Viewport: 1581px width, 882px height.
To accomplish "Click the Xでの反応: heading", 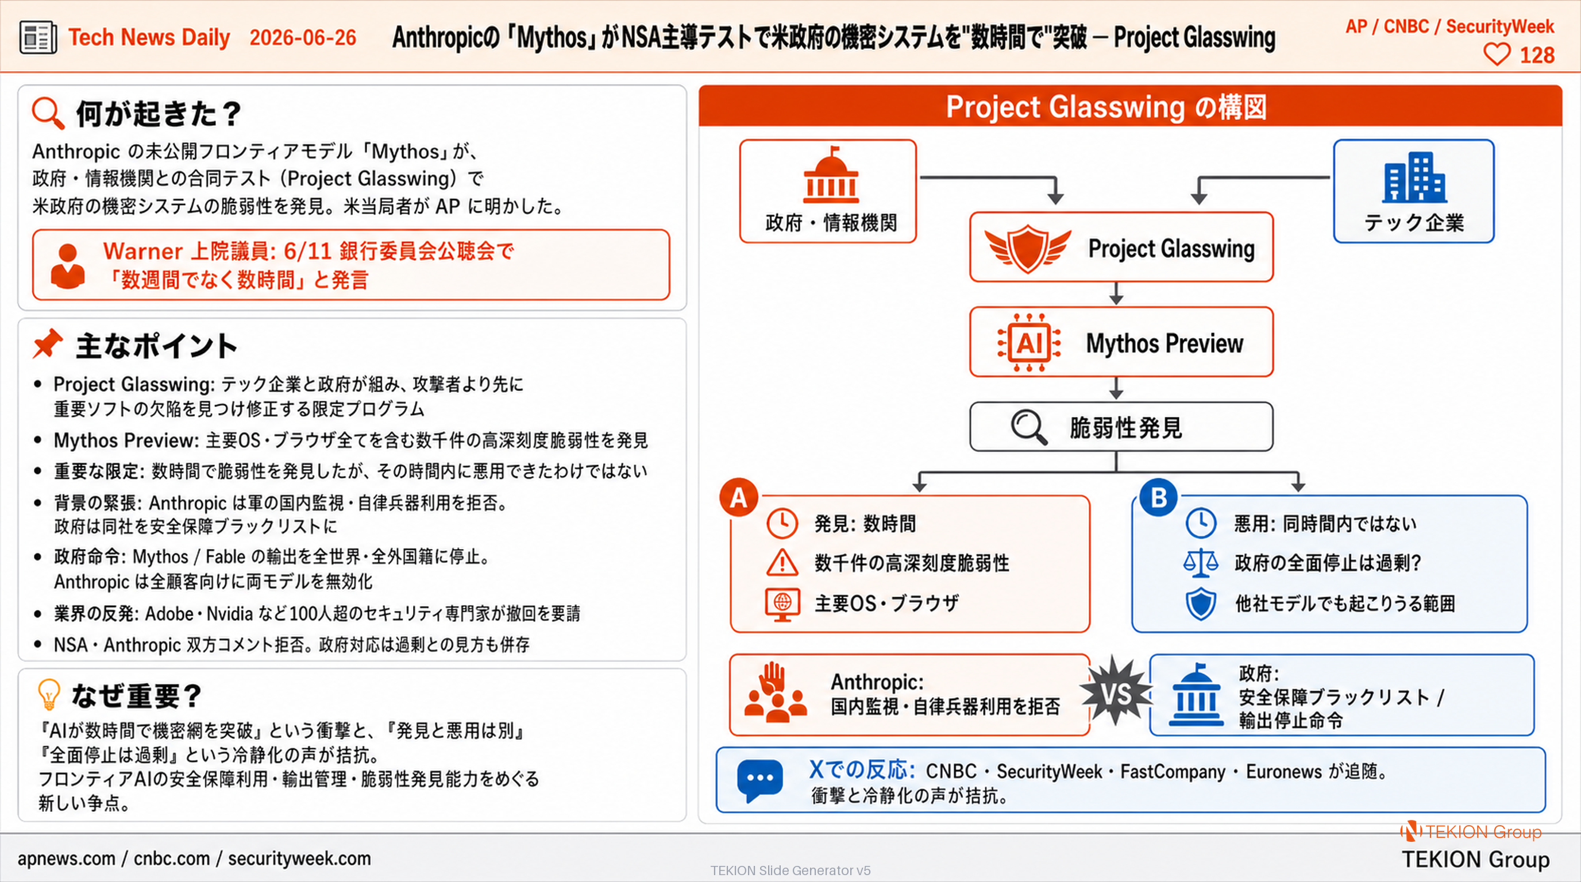I will 862,770.
